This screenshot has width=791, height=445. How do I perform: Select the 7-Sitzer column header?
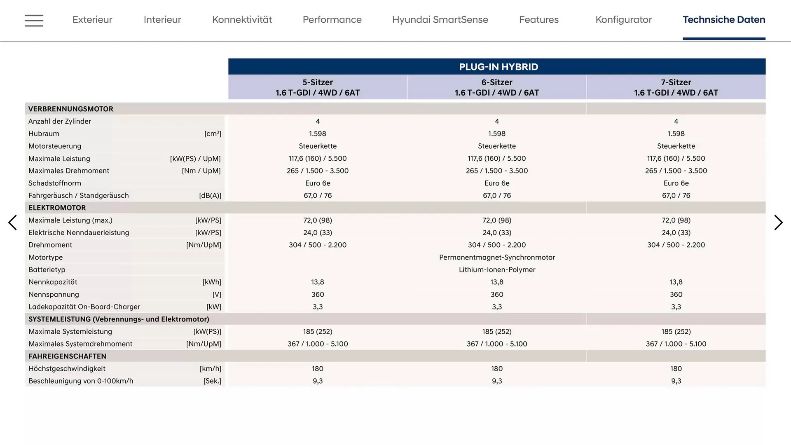click(676, 87)
